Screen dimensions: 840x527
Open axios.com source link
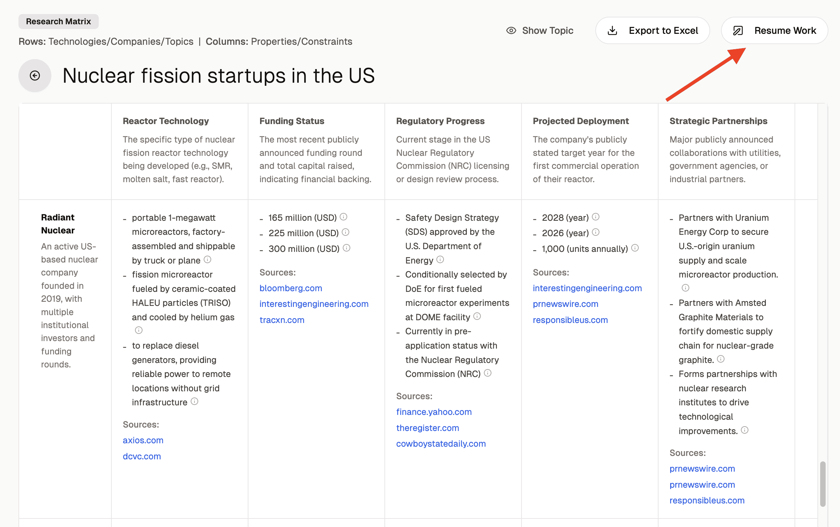(x=143, y=440)
